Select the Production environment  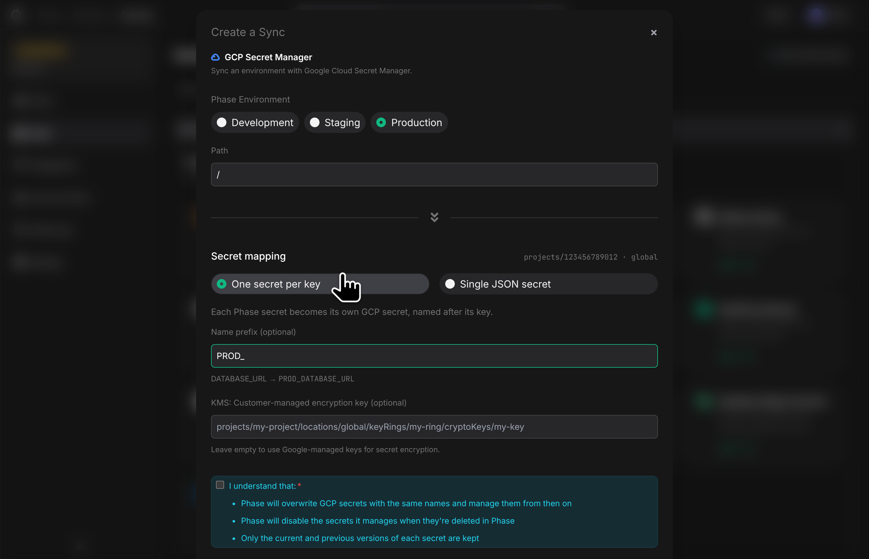tap(409, 122)
